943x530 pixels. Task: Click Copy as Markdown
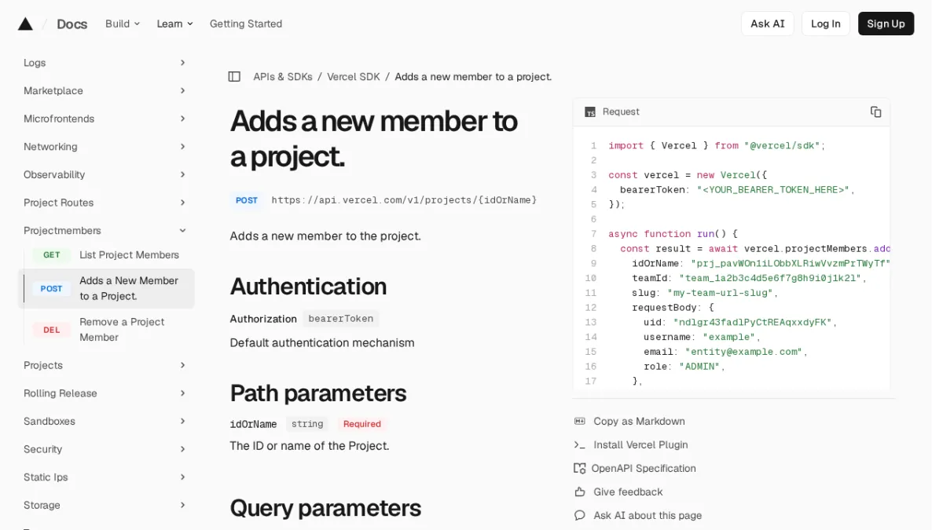click(639, 421)
